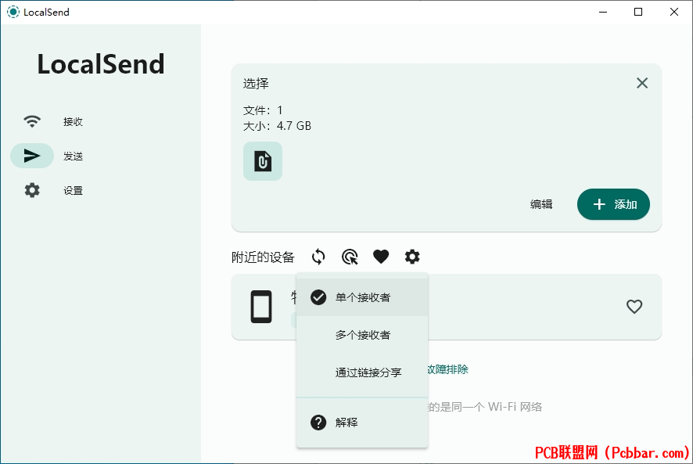Image resolution: width=693 pixels, height=464 pixels.
Task: Click the large LocalSend logo text
Action: 101,64
